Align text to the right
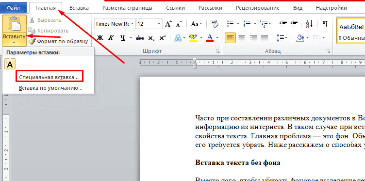The width and height of the screenshot is (365, 181). 253,38
